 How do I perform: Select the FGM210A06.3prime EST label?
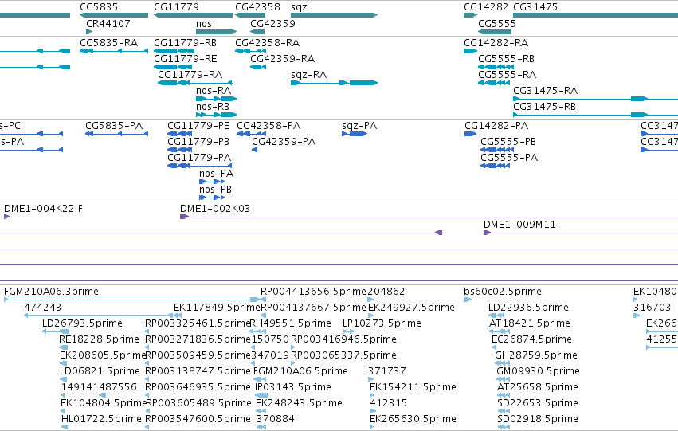point(51,292)
